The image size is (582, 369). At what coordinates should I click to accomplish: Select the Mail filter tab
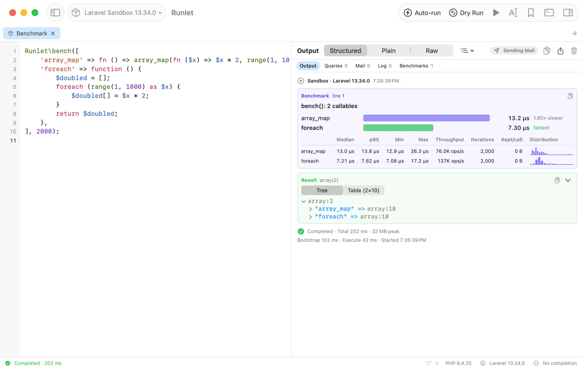[x=363, y=66]
